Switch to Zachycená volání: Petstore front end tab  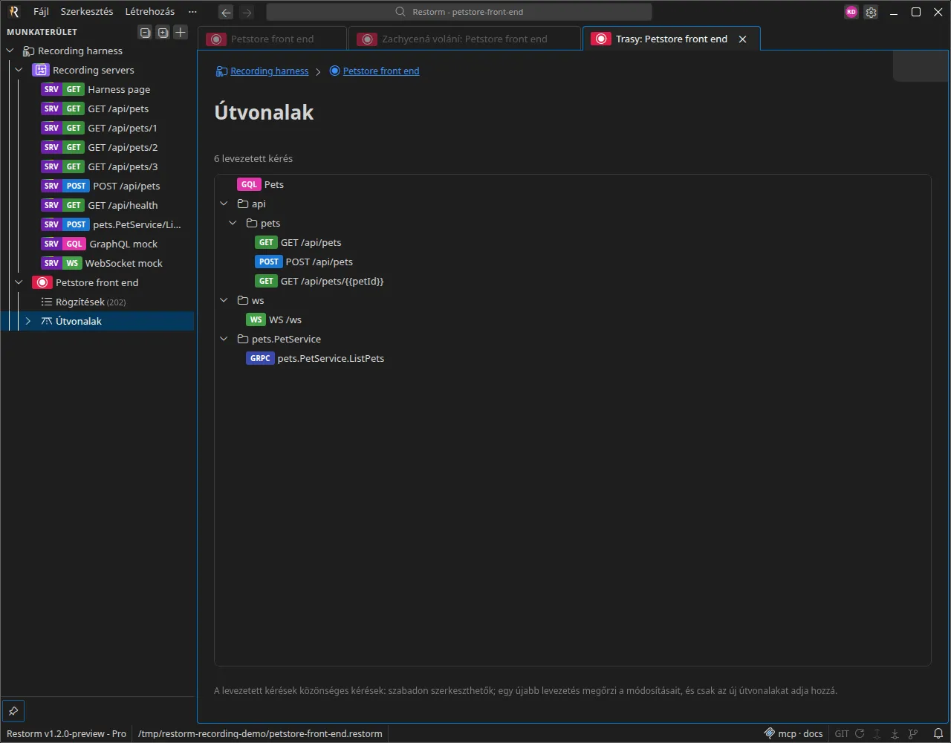pyautogui.click(x=464, y=39)
